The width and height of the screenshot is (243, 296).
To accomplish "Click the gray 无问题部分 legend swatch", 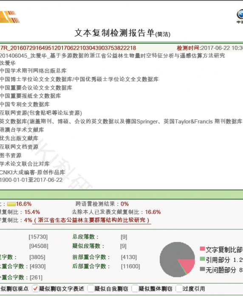I will (x=202, y=269).
